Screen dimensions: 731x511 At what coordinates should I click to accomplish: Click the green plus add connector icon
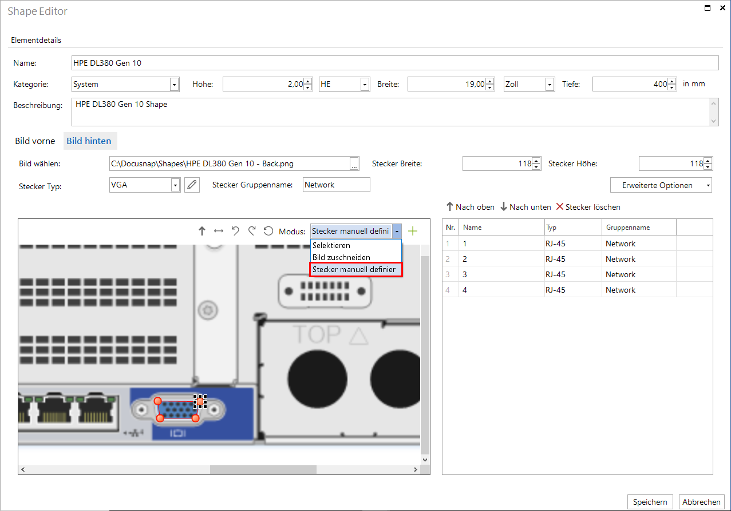[413, 231]
